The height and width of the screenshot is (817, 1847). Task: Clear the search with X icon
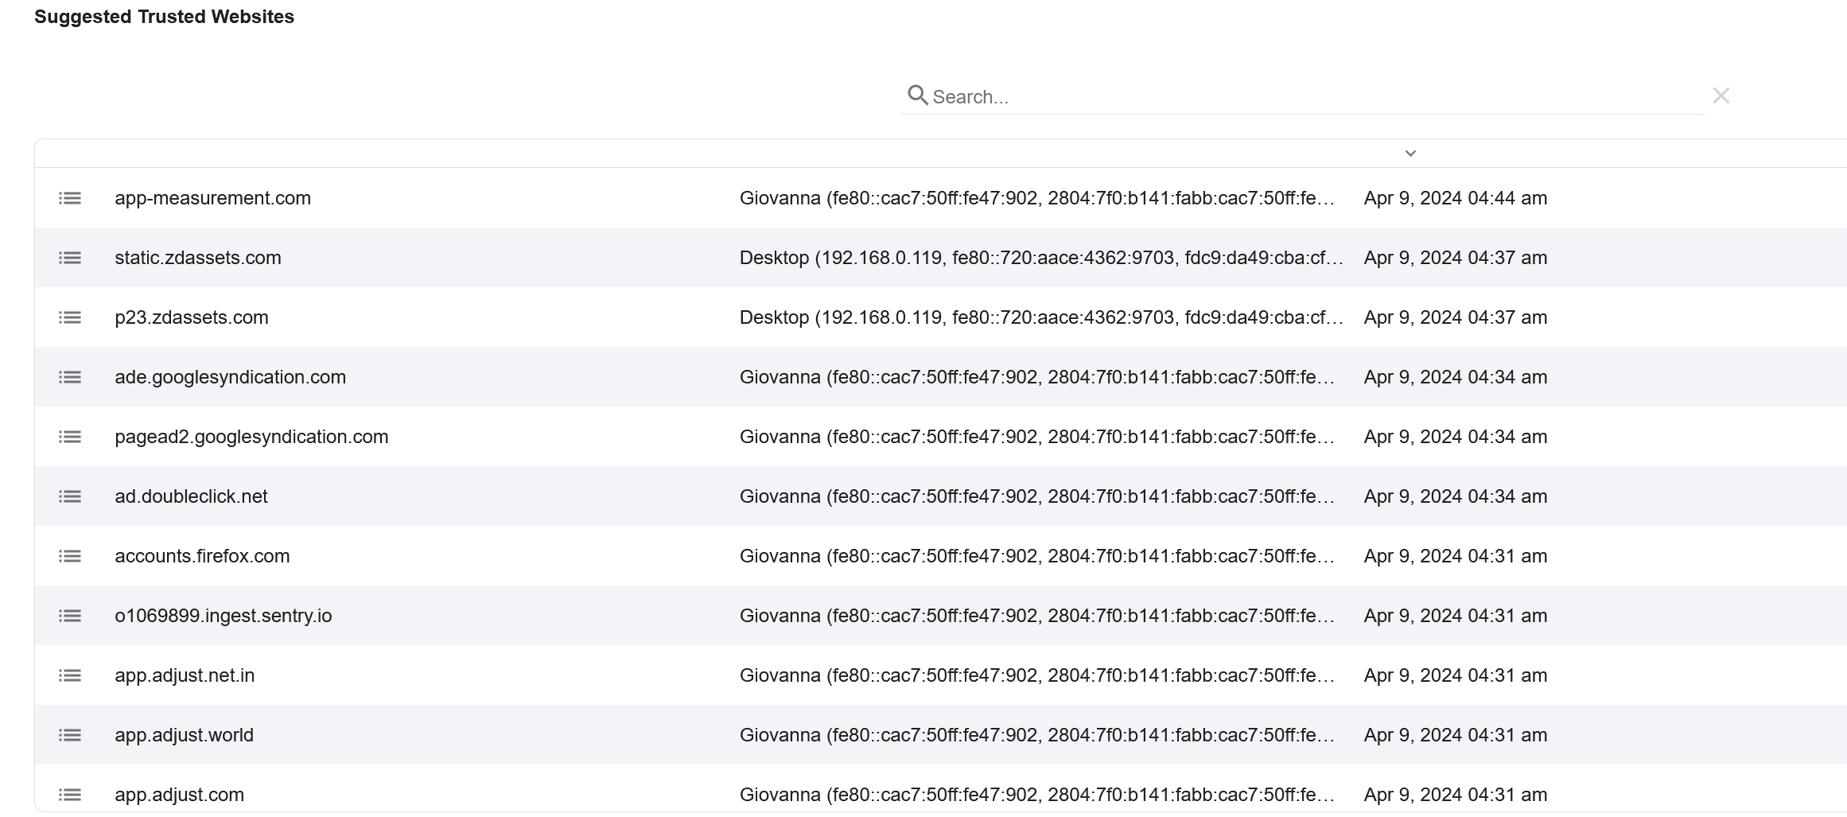click(x=1721, y=95)
